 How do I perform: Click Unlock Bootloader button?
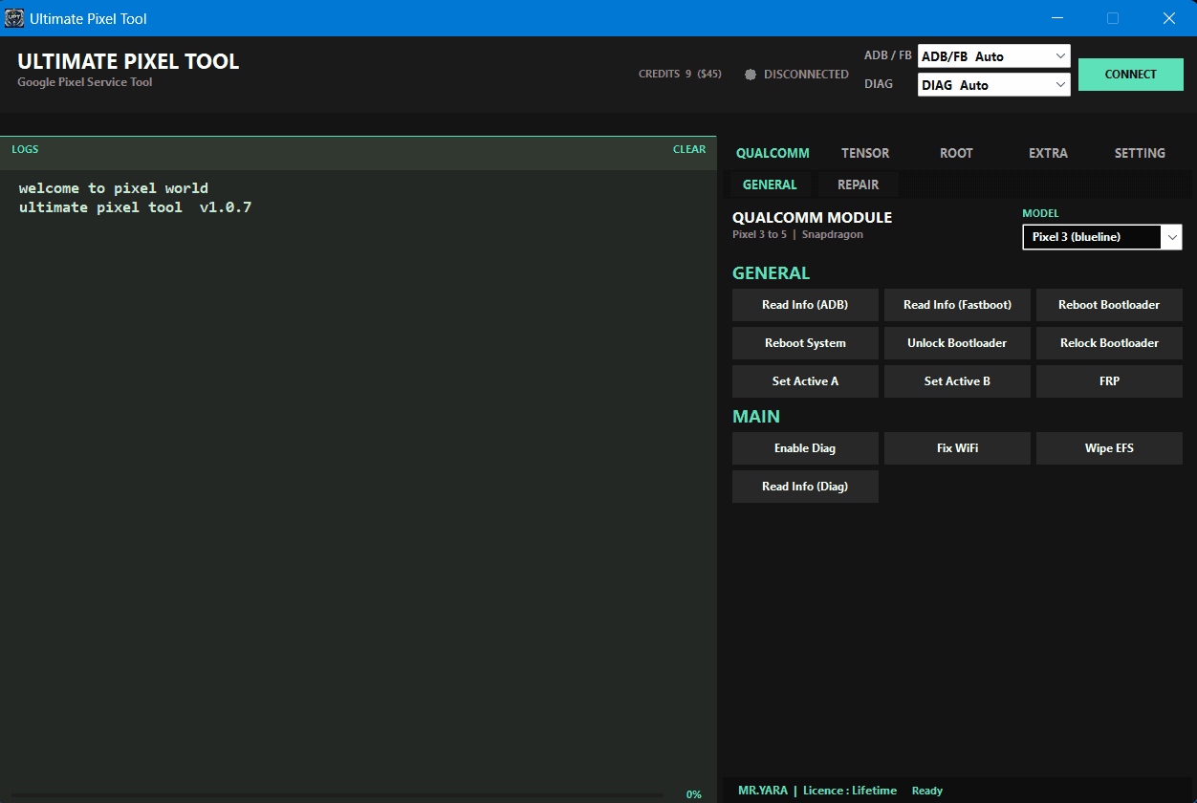click(x=957, y=343)
